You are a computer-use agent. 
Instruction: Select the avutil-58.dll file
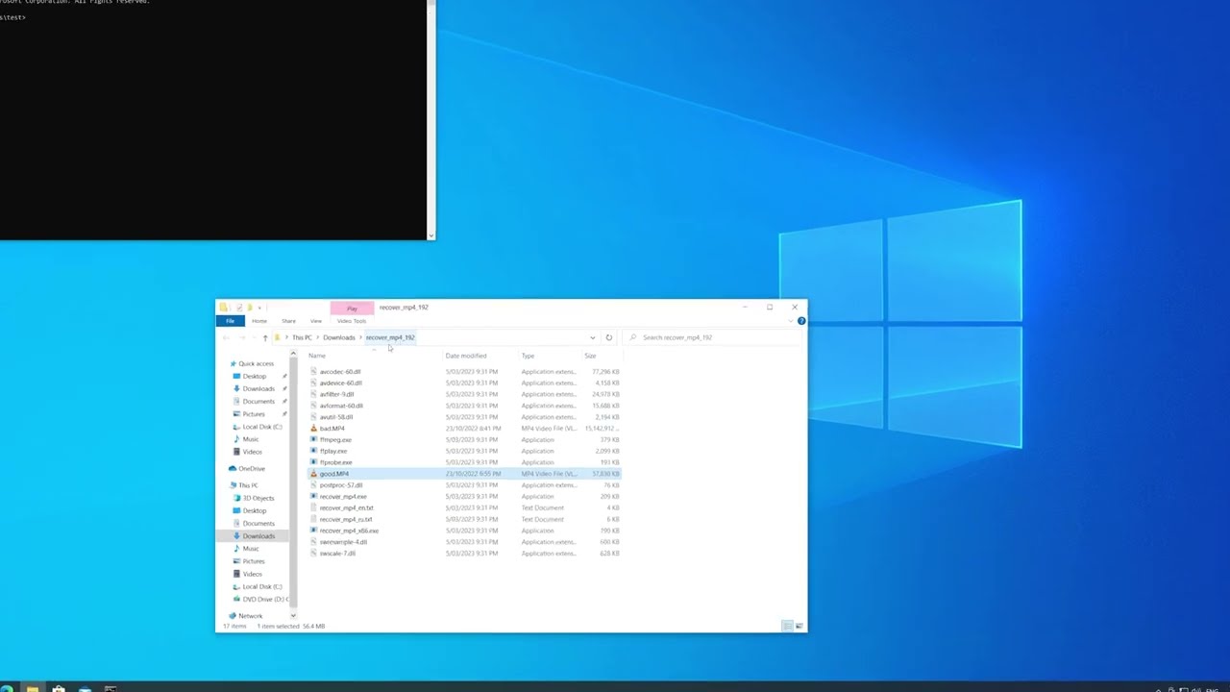(336, 417)
